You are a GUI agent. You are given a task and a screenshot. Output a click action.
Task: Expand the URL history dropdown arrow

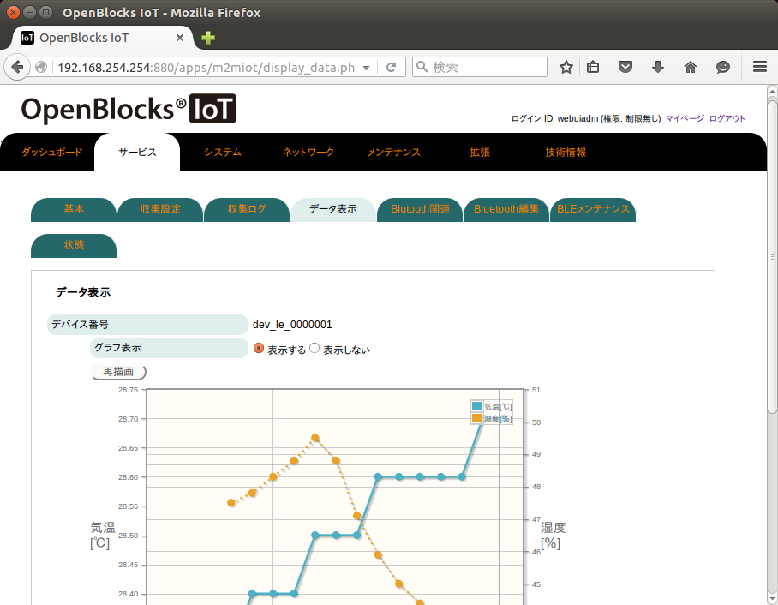point(366,68)
